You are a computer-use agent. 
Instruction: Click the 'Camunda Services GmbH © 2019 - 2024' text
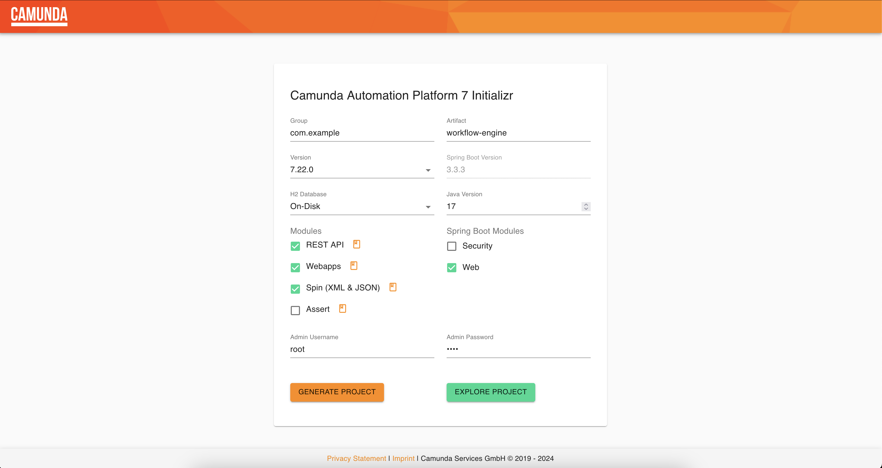pos(487,458)
